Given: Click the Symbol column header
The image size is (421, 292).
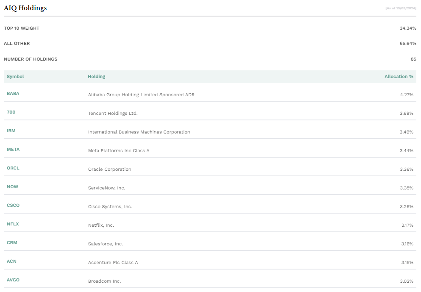Looking at the screenshot, I should click(x=15, y=76).
